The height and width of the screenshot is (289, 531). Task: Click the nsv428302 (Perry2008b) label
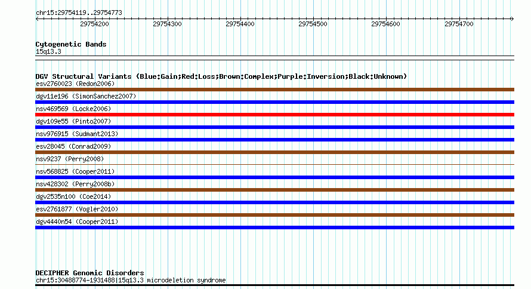75,184
